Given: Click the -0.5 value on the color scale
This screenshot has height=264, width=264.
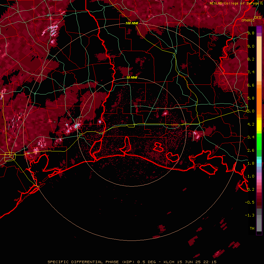Looking at the screenshot, I should pyautogui.click(x=250, y=202).
